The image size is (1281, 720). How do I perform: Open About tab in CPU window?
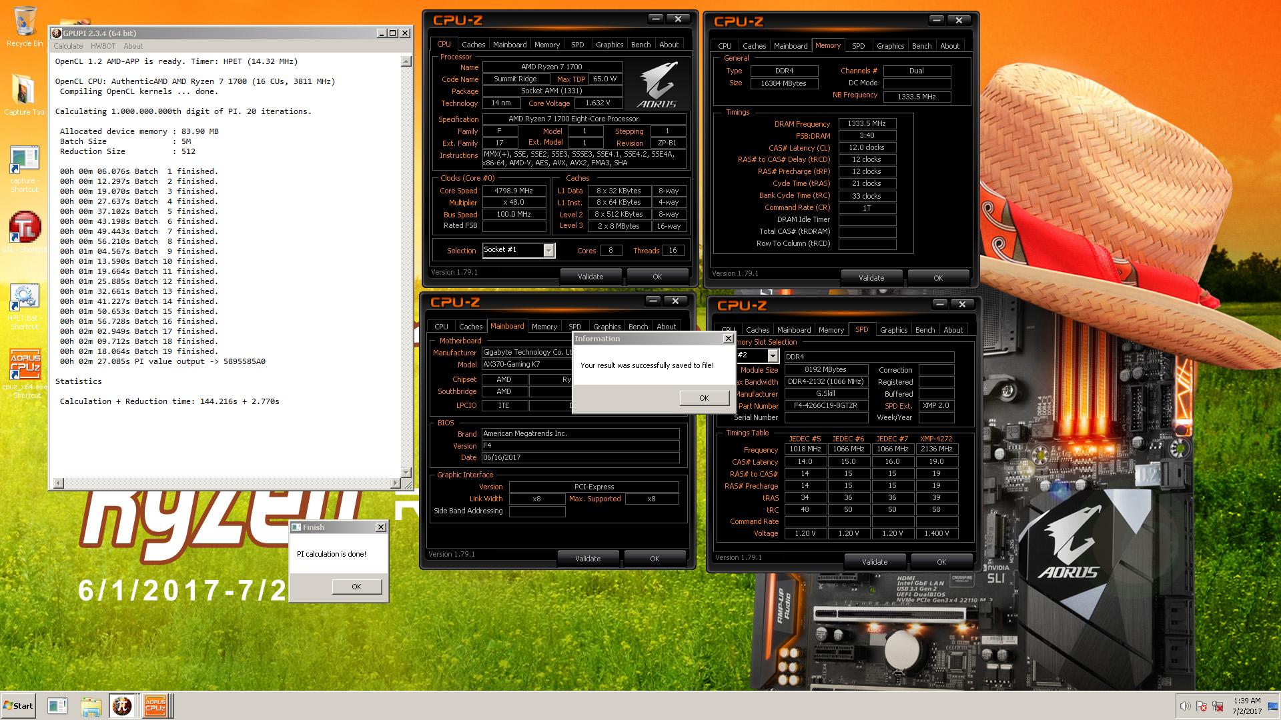(669, 45)
